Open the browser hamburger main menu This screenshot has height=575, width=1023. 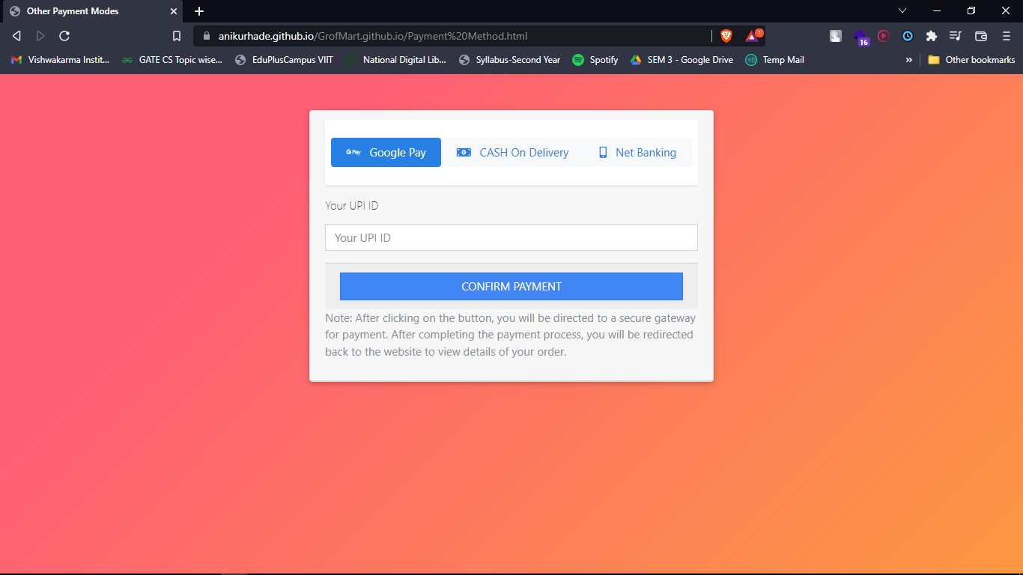tap(1007, 36)
